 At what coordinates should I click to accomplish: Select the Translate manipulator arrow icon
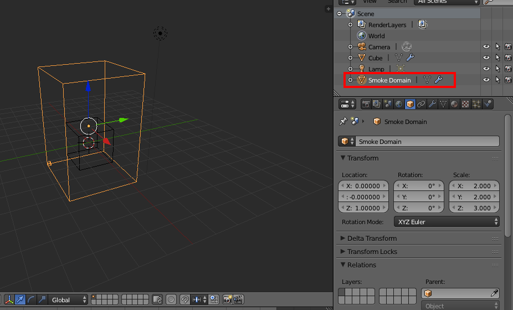[x=20, y=299]
